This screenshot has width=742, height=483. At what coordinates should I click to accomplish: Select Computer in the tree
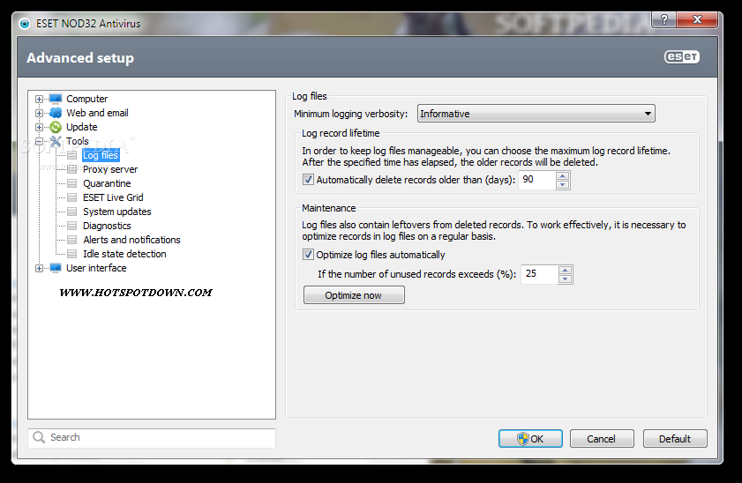tap(87, 99)
